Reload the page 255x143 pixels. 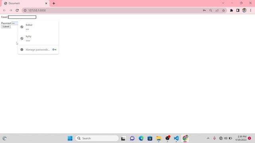[17, 10]
